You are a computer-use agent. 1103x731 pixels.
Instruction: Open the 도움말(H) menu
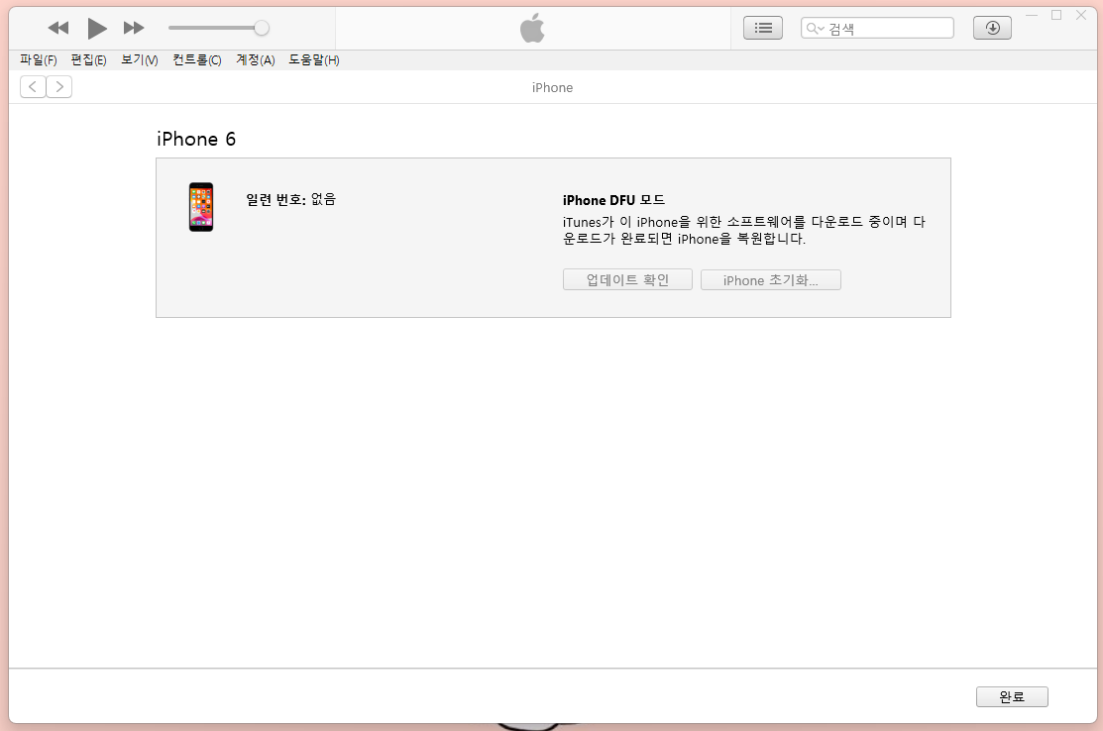tap(314, 60)
